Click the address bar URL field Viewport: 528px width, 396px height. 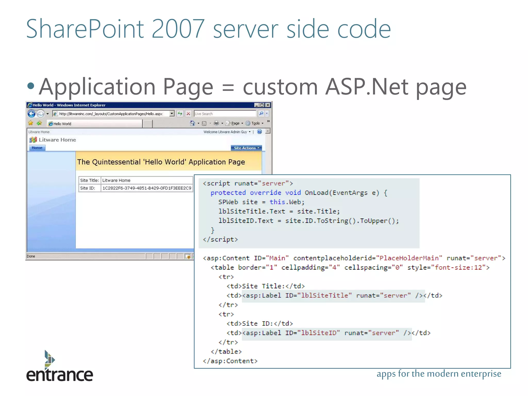click(x=113, y=114)
